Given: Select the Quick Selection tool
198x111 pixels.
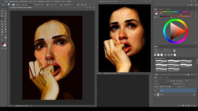Looking at the screenshot, I should click(x=6, y=13).
